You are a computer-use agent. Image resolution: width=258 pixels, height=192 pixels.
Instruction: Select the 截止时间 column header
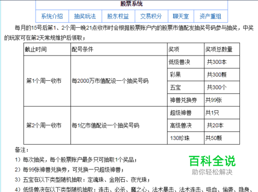coord(47,49)
